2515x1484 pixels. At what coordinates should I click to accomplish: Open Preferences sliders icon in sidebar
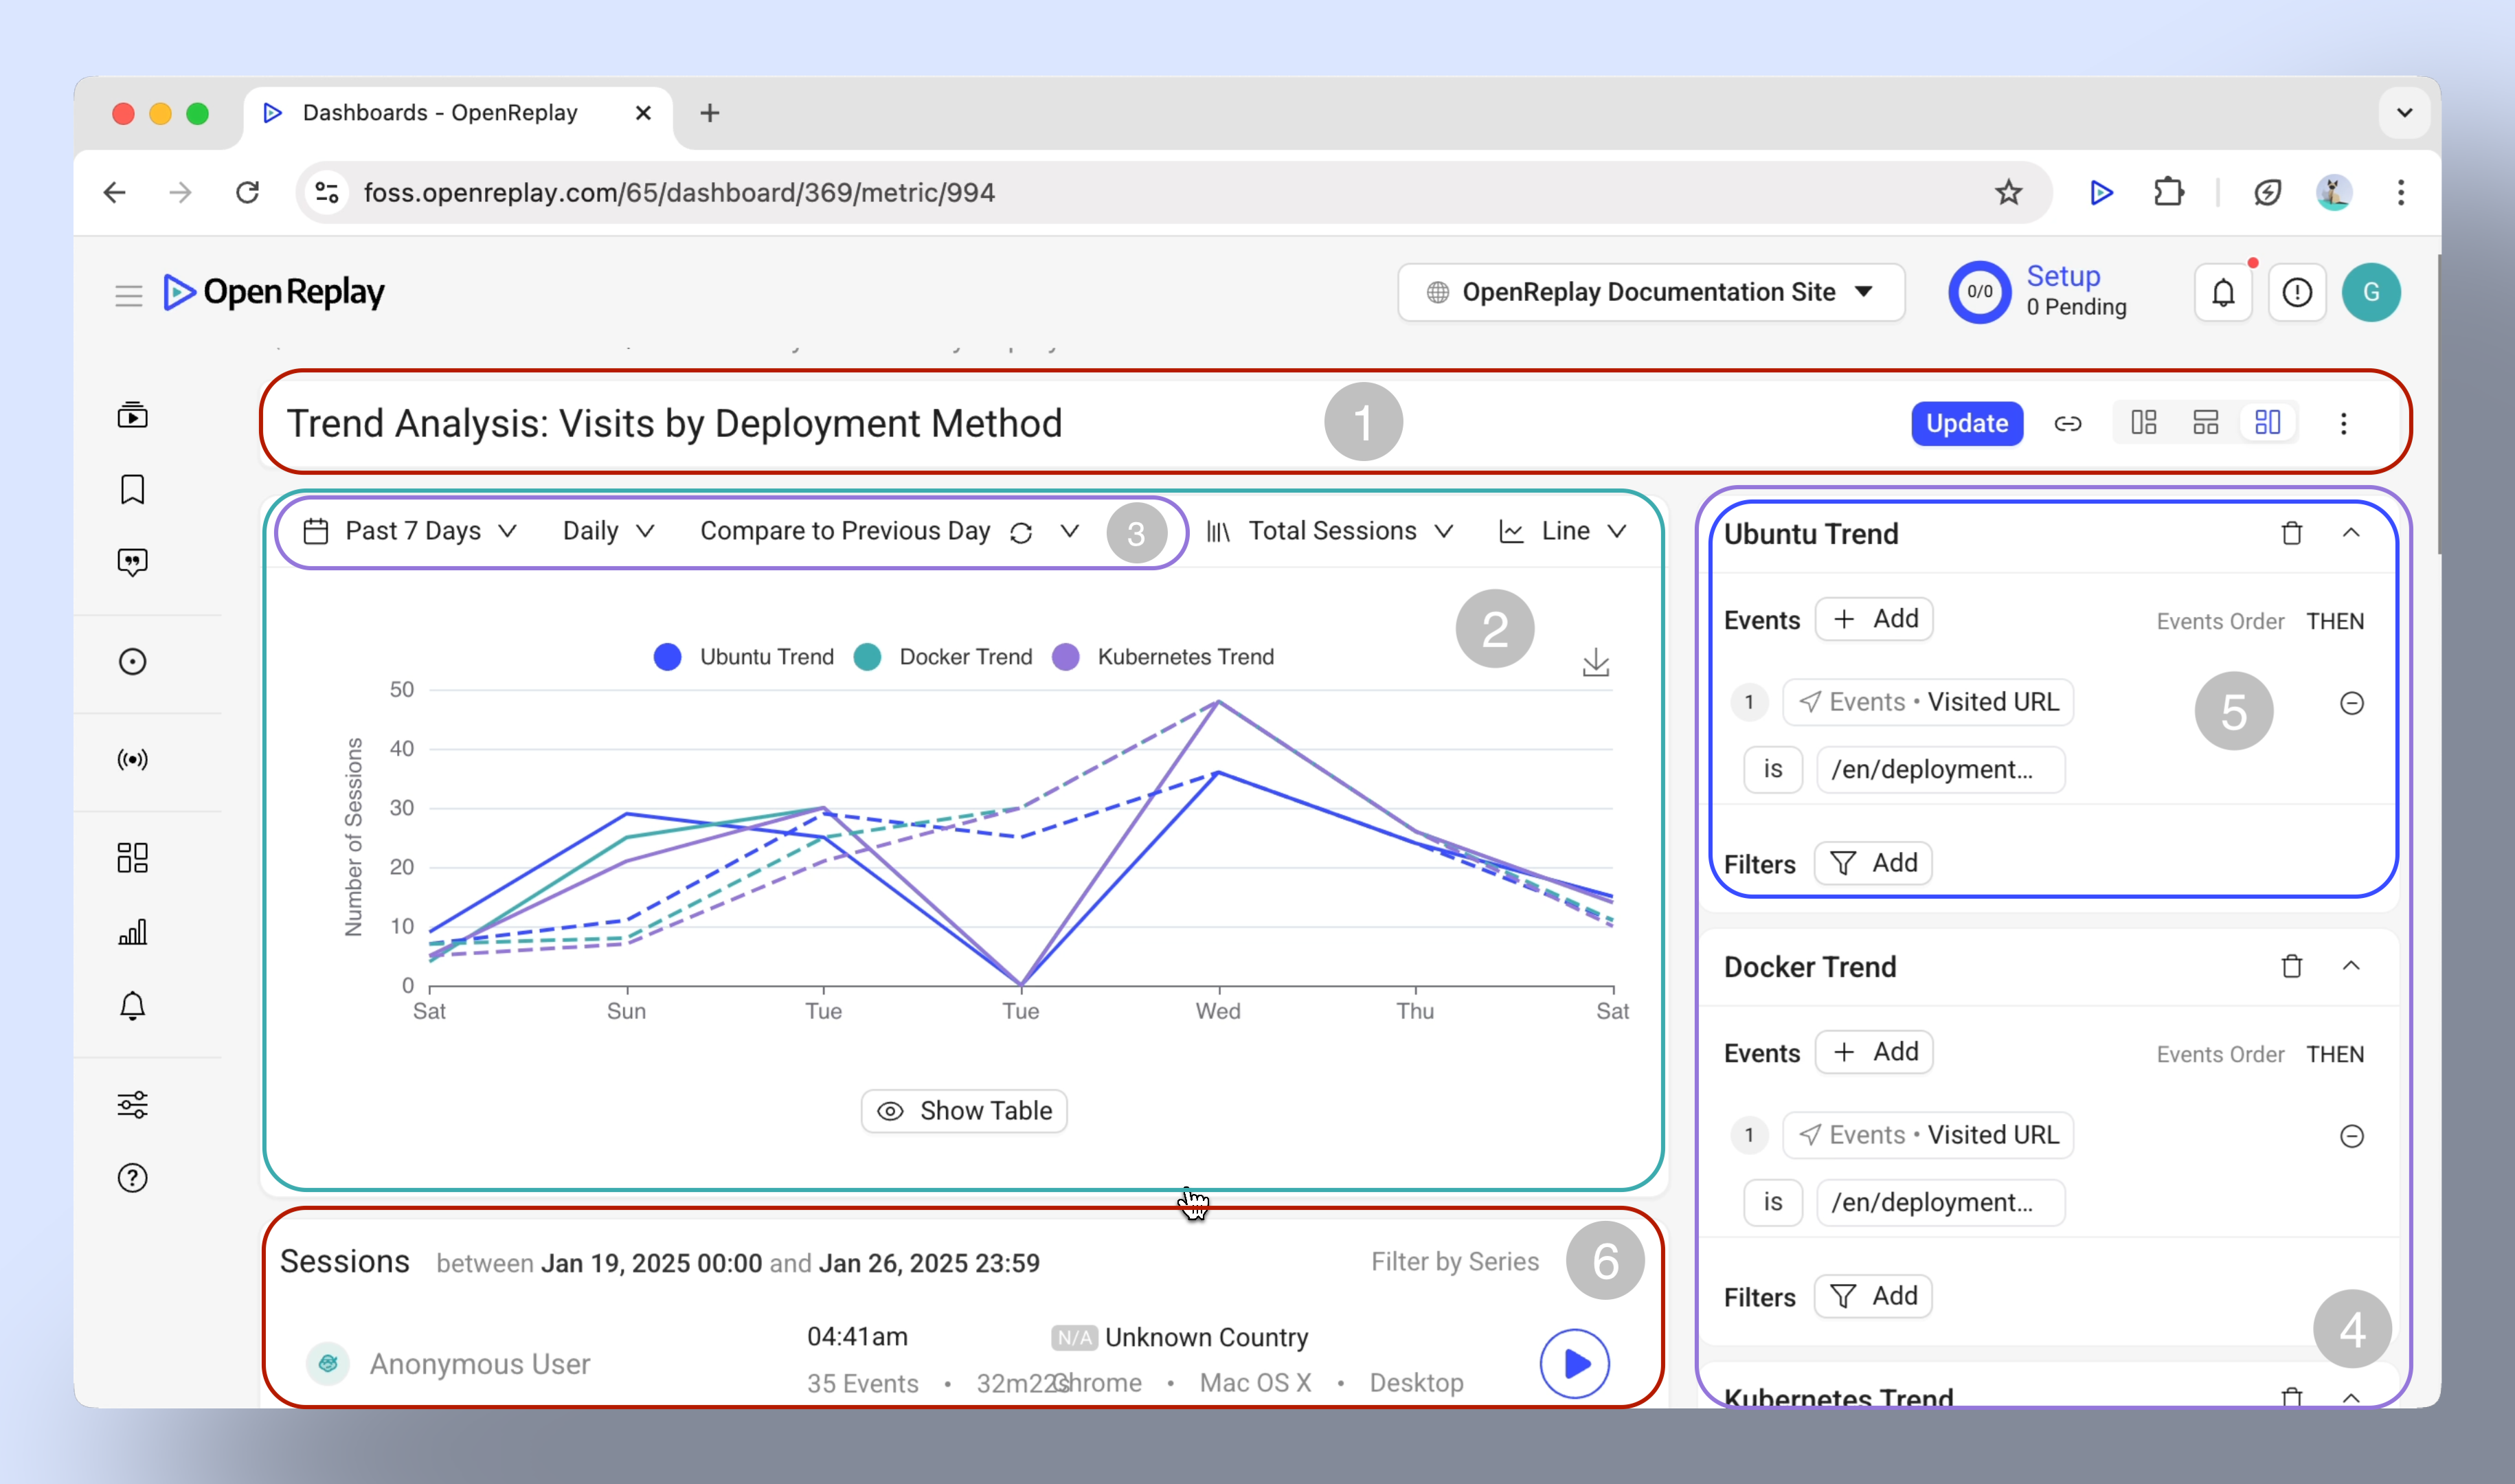coord(132,1104)
